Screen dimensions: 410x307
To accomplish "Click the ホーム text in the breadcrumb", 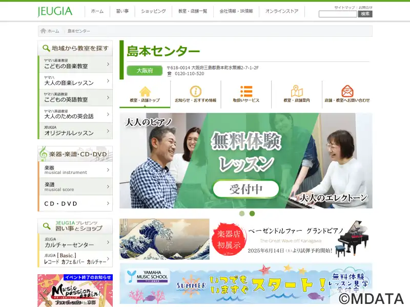I will click(x=53, y=31).
